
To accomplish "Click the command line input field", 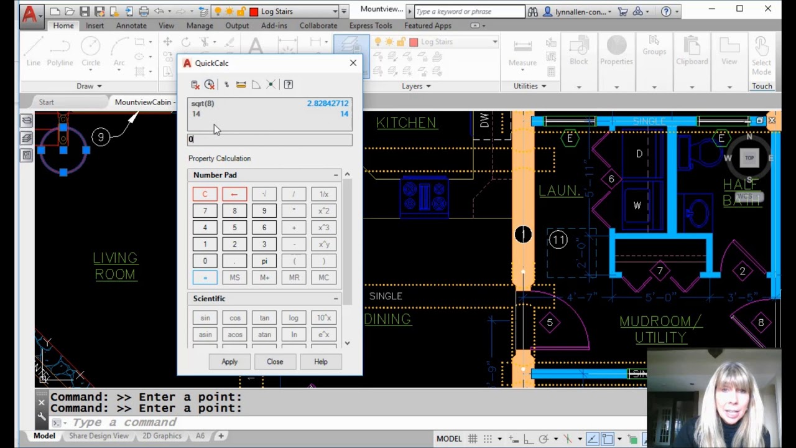I will pyautogui.click(x=348, y=422).
